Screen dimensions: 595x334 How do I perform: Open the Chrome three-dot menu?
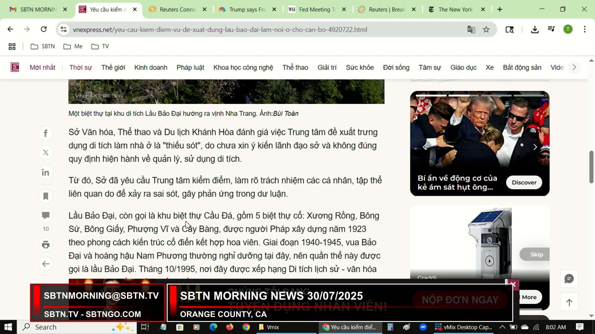pos(585,29)
